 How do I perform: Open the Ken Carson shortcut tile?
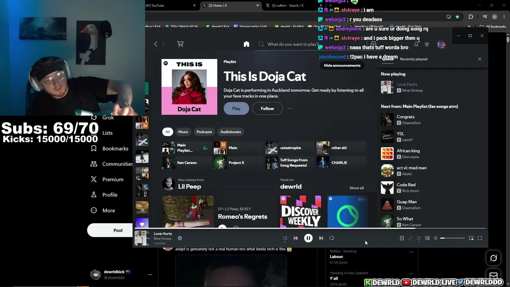point(186,163)
